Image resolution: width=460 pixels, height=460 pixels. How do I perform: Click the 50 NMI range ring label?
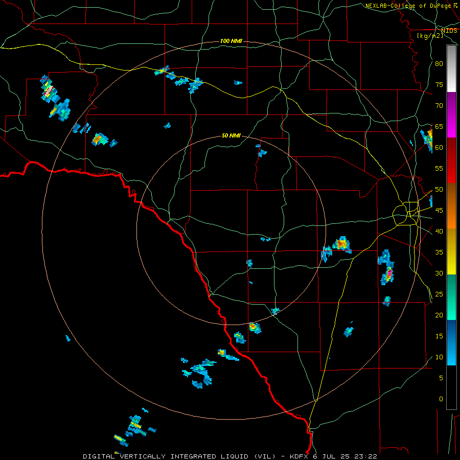[x=231, y=135]
